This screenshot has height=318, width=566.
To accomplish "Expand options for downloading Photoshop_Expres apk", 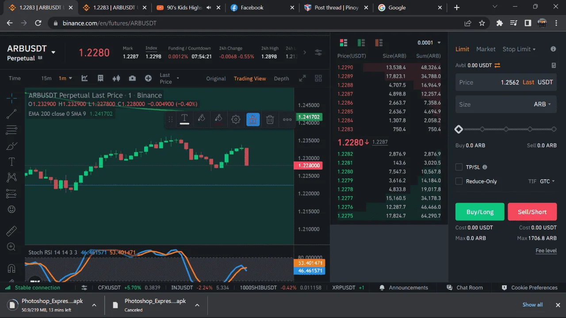I will click(94, 305).
